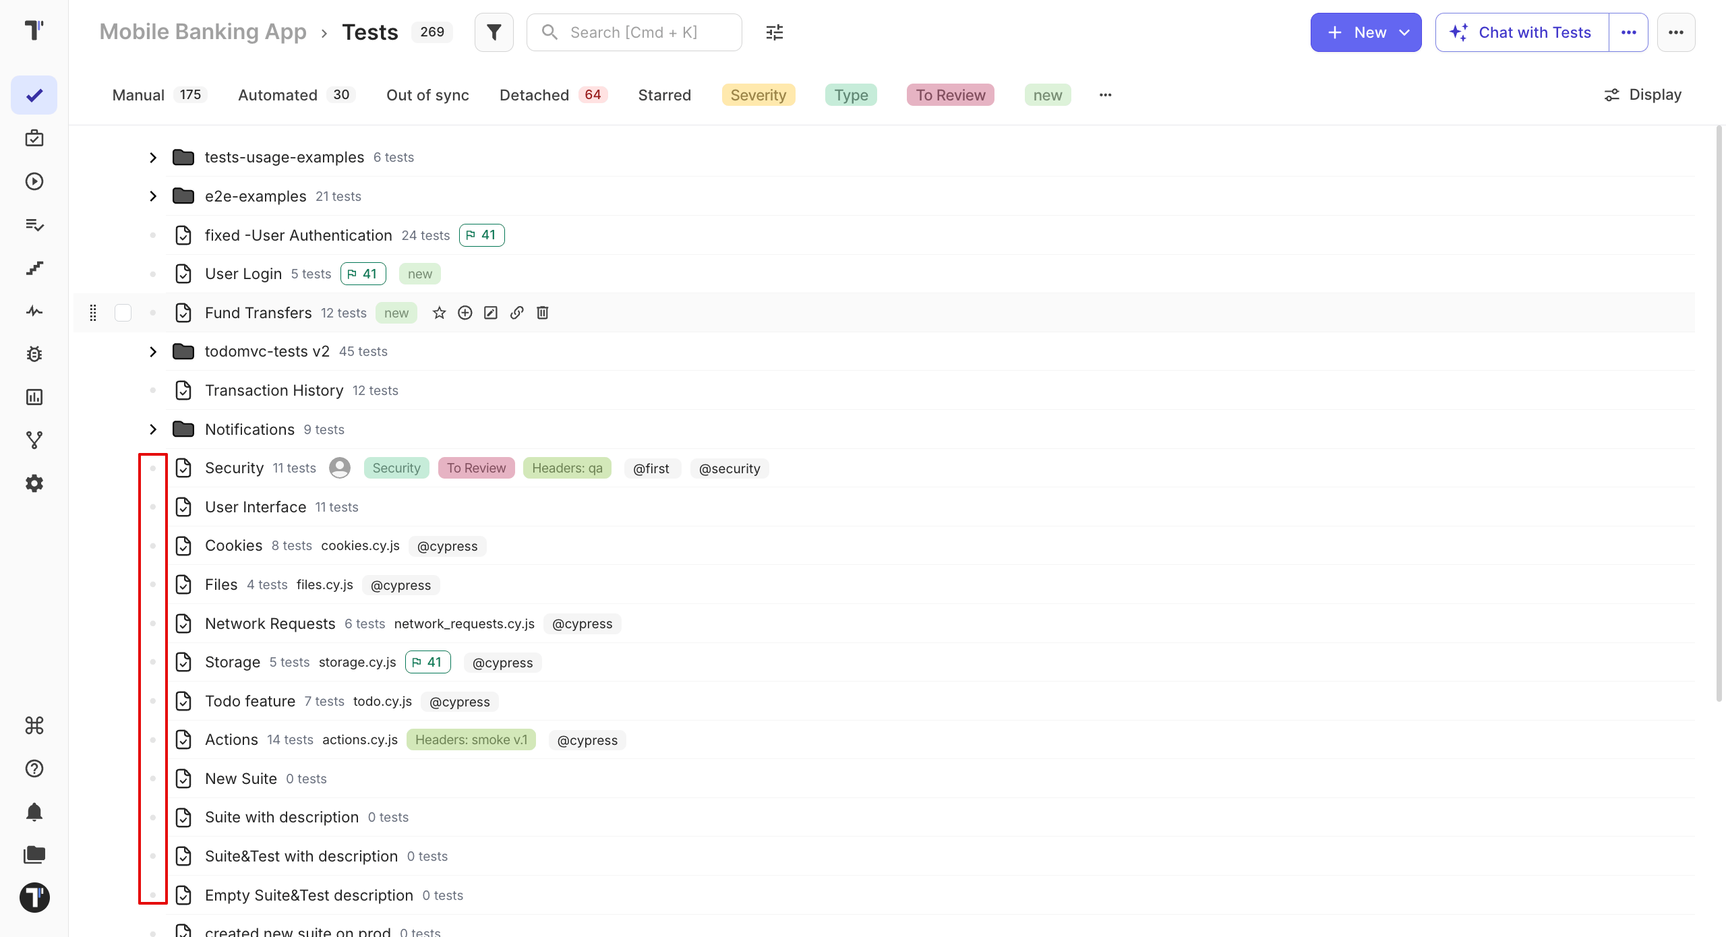Edit the Fund Transfers suite
The image size is (1726, 937).
(x=491, y=313)
